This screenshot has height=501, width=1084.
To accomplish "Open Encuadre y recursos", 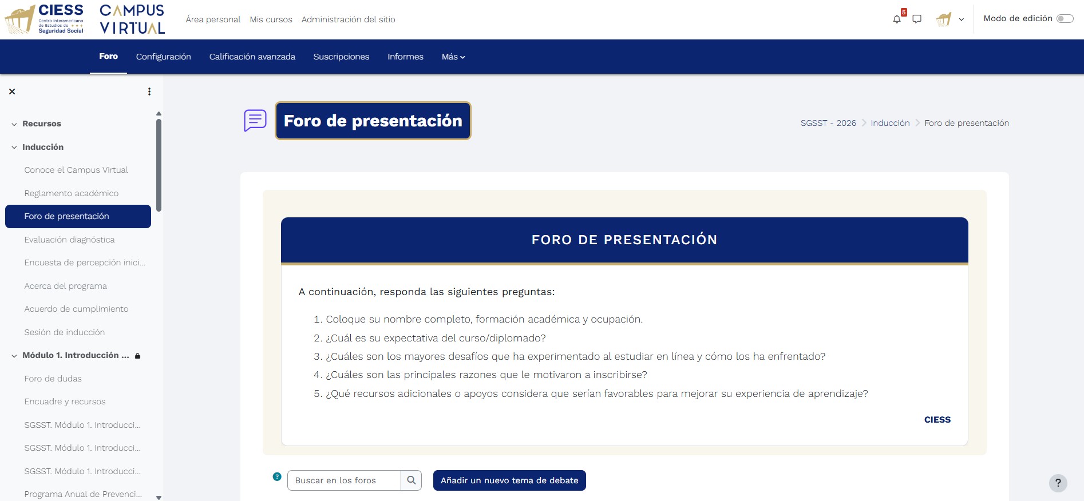I will pyautogui.click(x=65, y=401).
